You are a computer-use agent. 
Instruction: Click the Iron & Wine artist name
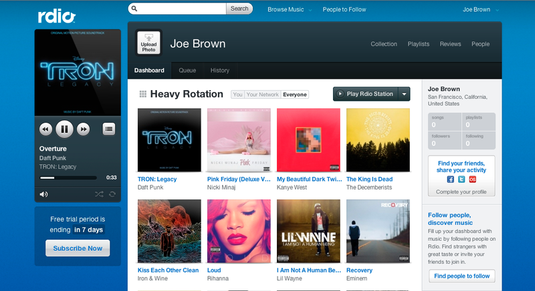click(152, 278)
